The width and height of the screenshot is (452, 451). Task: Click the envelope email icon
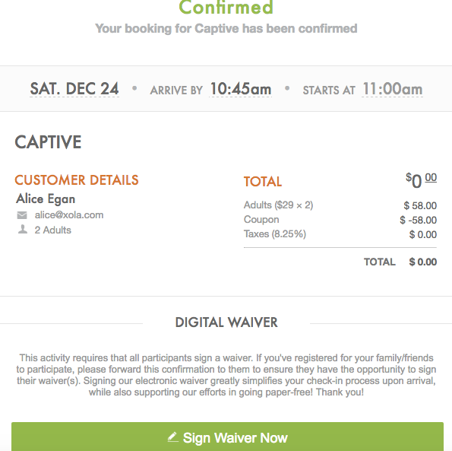coord(22,215)
